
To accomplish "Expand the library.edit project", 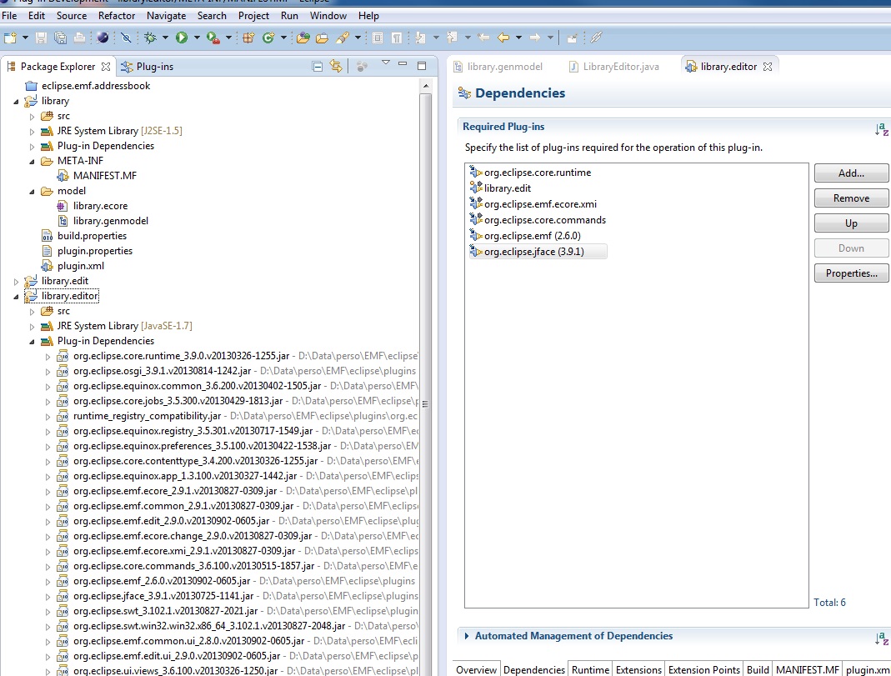I will point(16,281).
